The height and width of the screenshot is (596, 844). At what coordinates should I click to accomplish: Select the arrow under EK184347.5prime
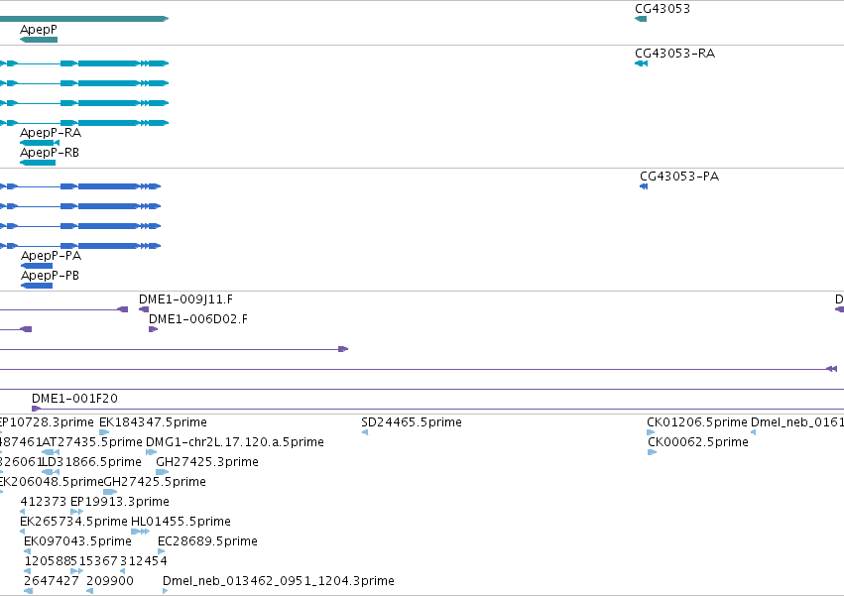click(x=104, y=432)
